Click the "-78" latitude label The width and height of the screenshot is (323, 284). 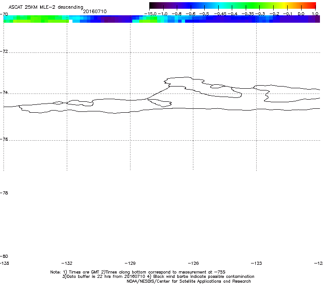pyautogui.click(x=4, y=193)
